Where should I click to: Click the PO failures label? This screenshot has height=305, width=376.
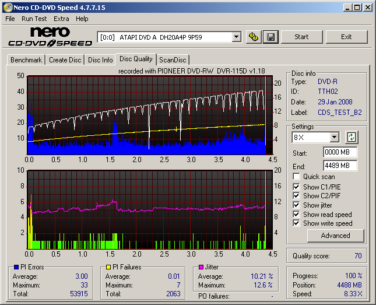(214, 296)
